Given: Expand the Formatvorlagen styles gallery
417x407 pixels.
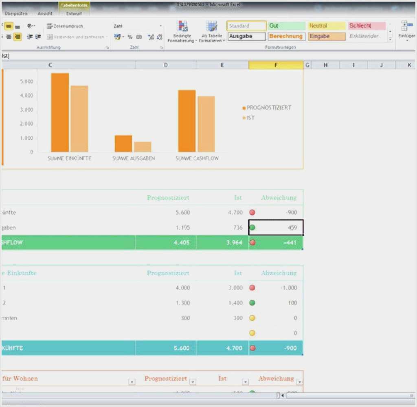Looking at the screenshot, I should [x=390, y=39].
